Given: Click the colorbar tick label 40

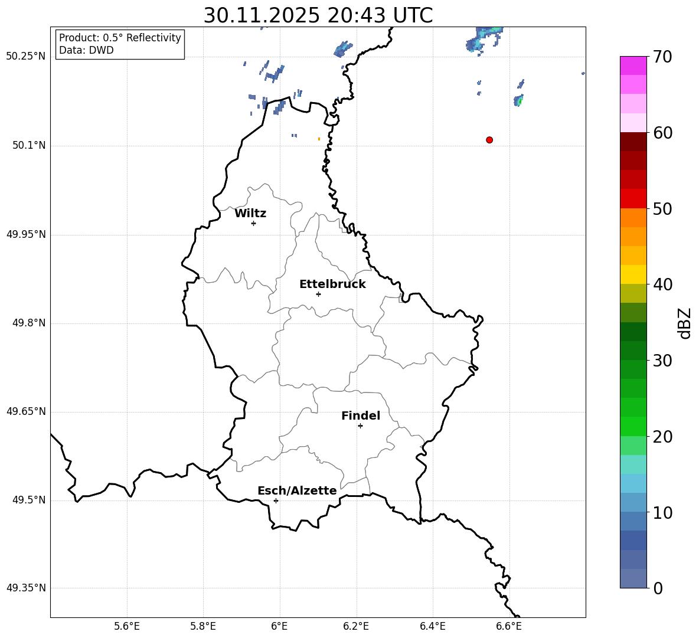Looking at the screenshot, I should pyautogui.click(x=663, y=284).
